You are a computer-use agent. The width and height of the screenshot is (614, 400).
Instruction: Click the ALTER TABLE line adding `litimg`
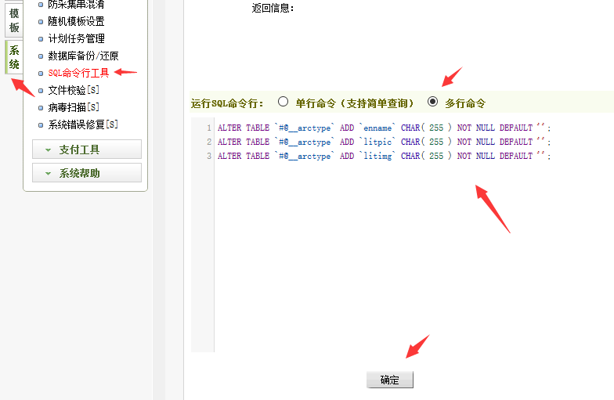coord(384,156)
